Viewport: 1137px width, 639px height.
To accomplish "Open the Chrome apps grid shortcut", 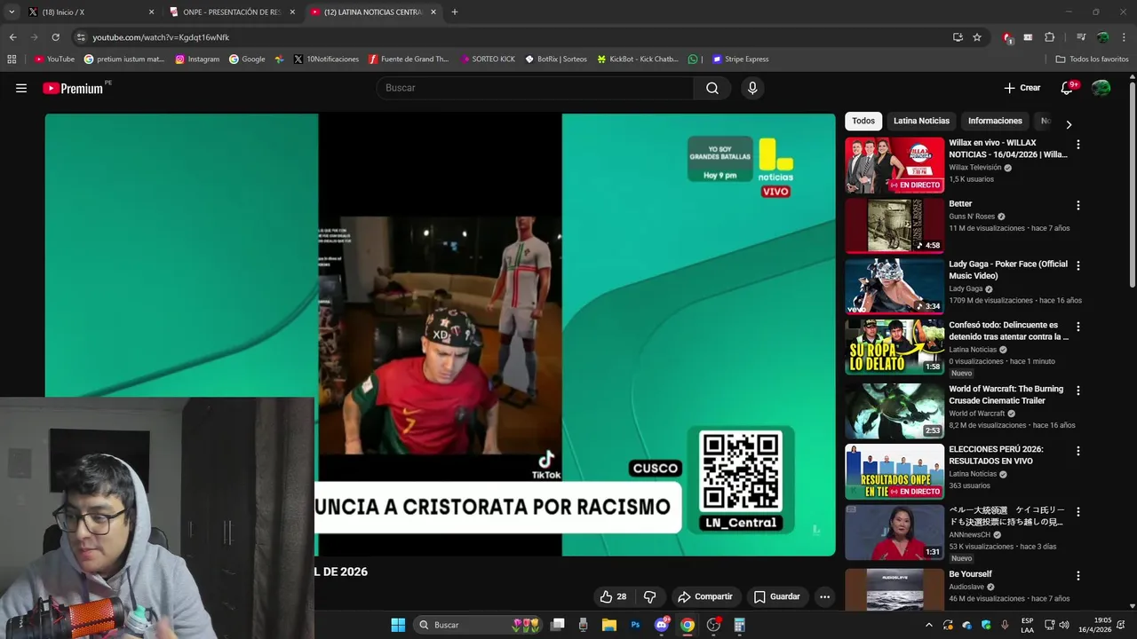I will [x=12, y=59].
